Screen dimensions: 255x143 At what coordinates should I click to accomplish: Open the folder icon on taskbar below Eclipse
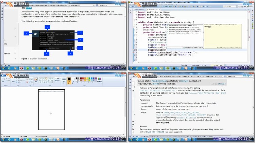coord(161,68)
